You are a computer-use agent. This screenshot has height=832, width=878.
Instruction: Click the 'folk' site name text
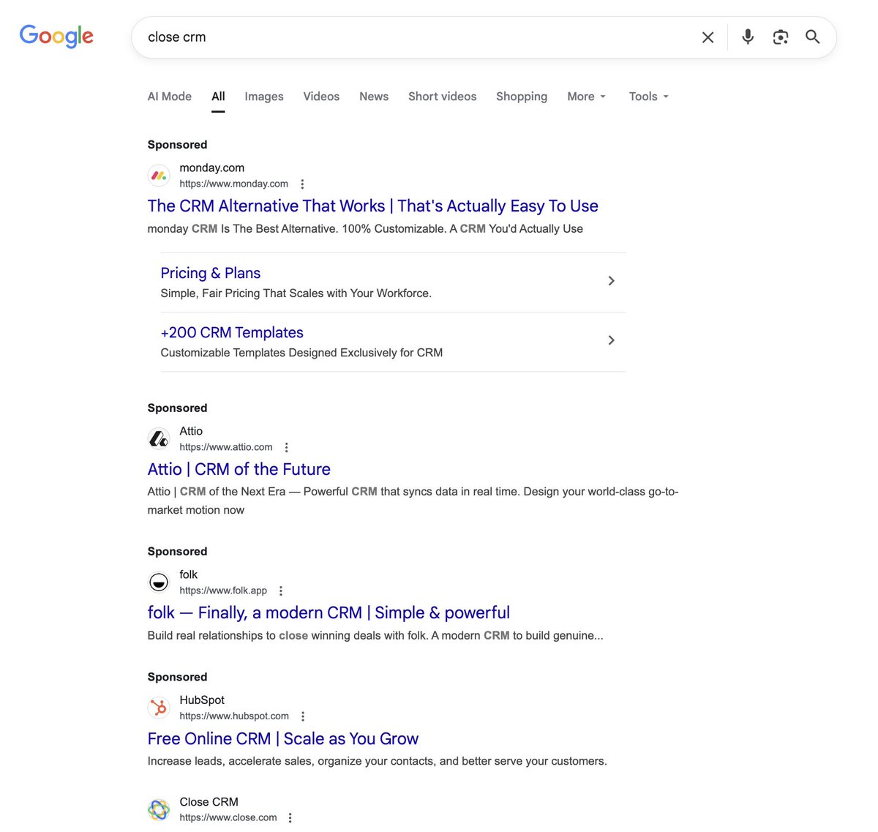[189, 574]
